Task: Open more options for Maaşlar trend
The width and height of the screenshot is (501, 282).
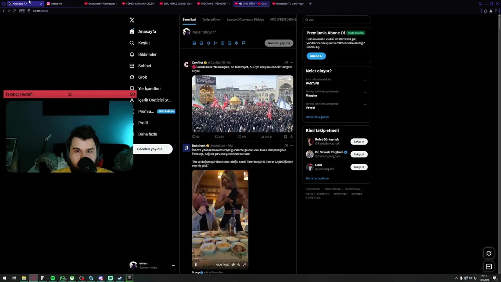Action: click(x=366, y=92)
